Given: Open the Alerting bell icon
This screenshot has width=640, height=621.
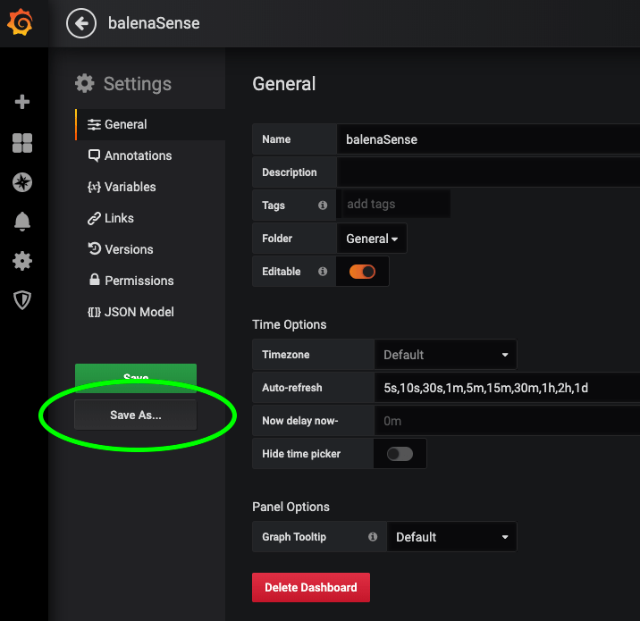Looking at the screenshot, I should (22, 222).
